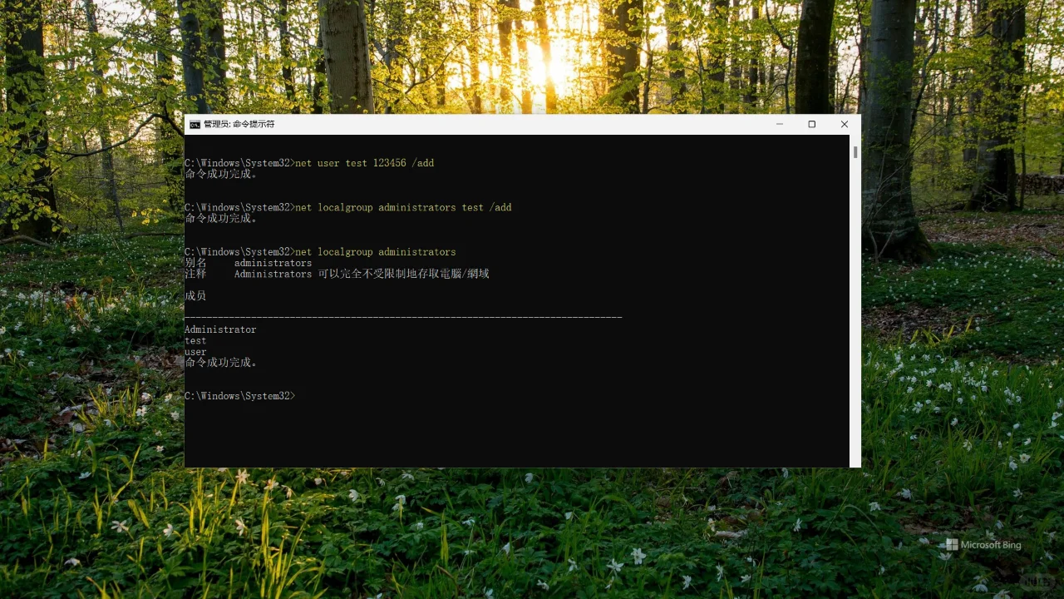Click 'net localgroup administrators test /add' command text
The width and height of the screenshot is (1064, 599).
coord(404,207)
